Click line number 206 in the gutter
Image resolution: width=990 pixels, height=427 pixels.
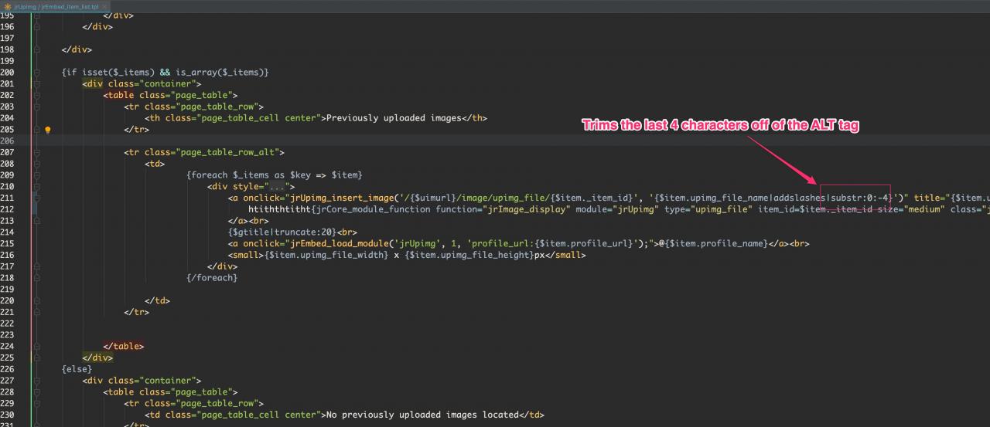8,141
